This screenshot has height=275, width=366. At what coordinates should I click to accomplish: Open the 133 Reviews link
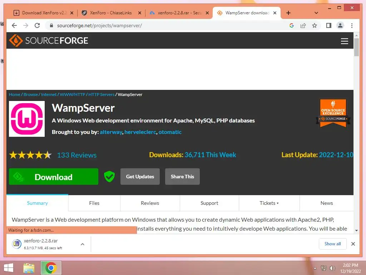pos(77,155)
